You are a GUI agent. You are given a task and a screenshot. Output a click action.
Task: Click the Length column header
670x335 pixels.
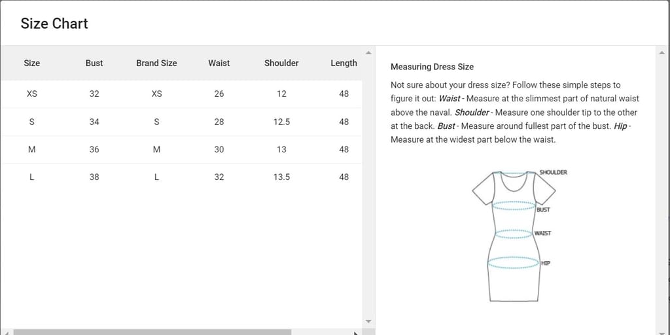344,63
